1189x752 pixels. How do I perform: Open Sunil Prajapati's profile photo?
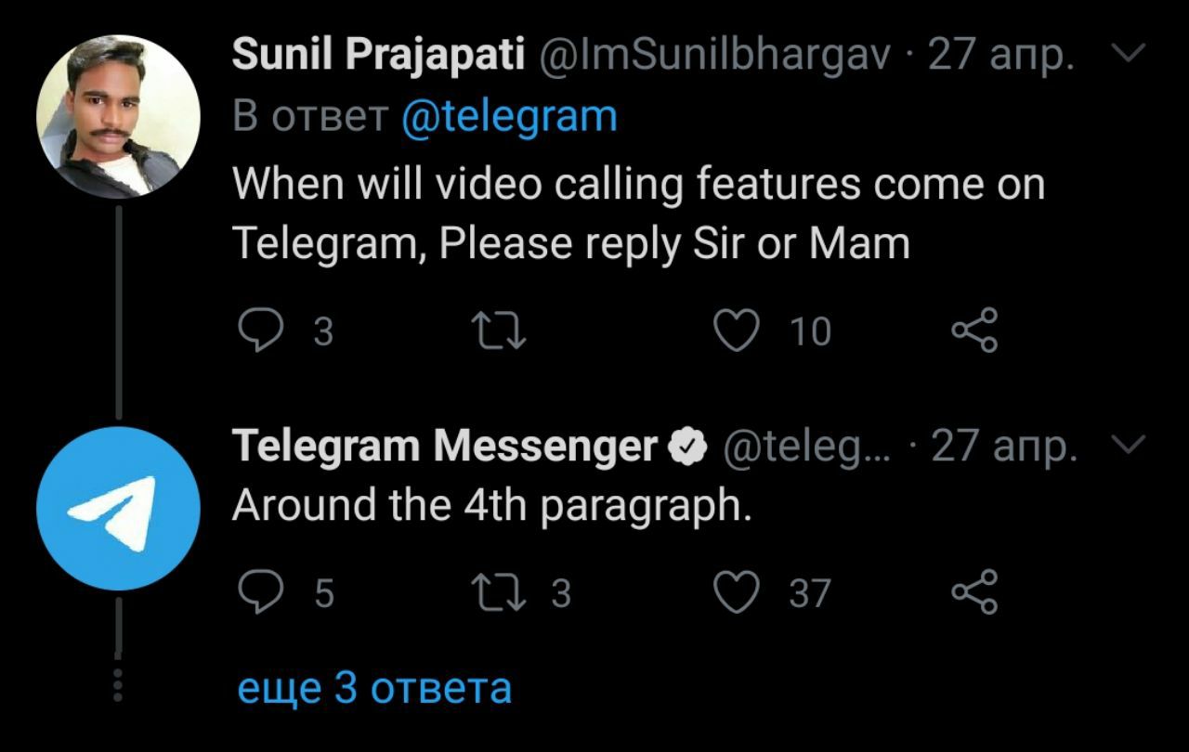[x=118, y=117]
